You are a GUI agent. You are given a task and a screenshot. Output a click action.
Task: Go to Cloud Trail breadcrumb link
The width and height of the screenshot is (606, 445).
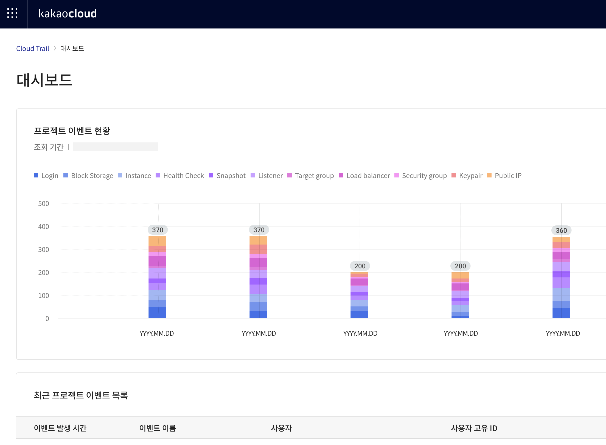33,48
